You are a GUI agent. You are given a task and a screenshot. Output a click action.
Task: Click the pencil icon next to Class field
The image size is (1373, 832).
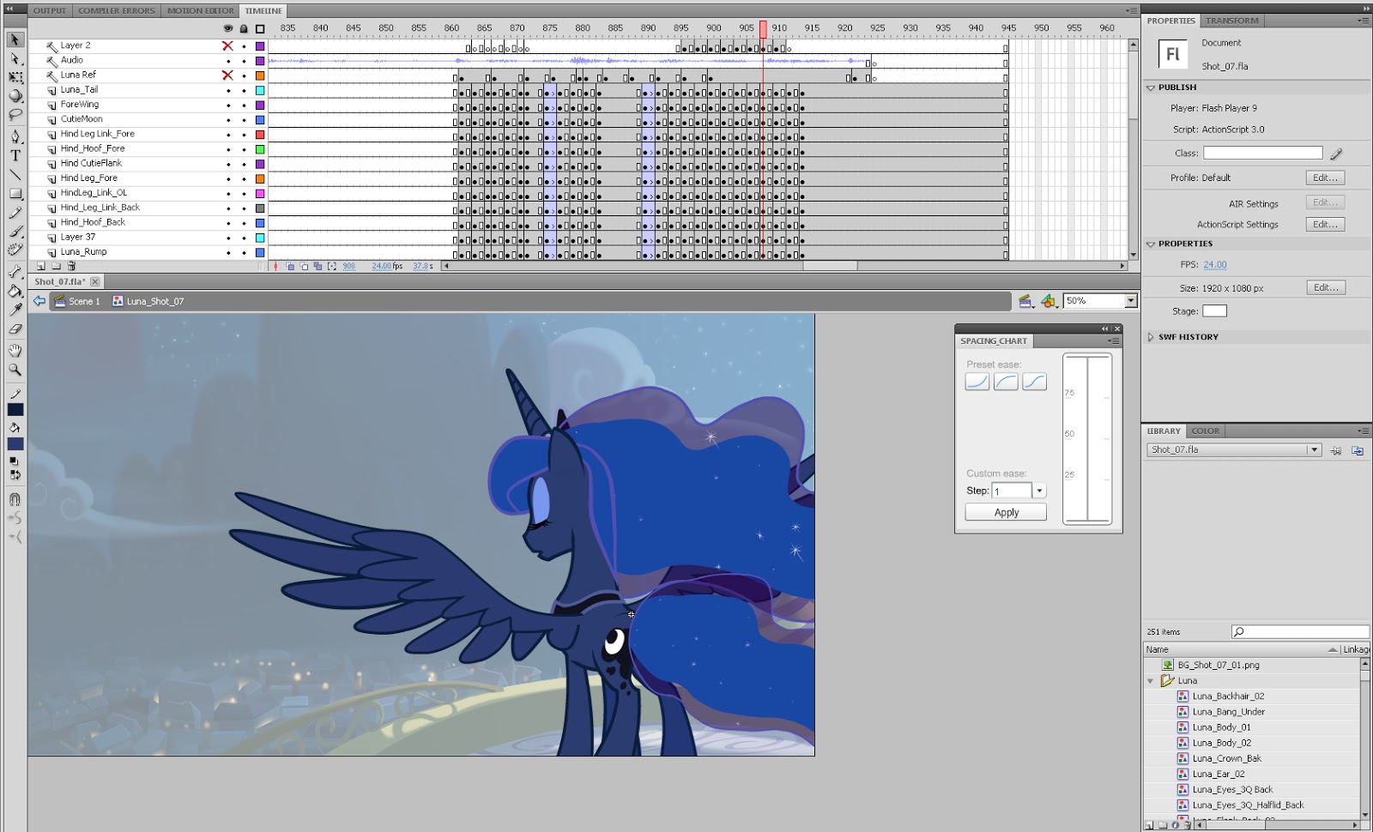coord(1336,154)
